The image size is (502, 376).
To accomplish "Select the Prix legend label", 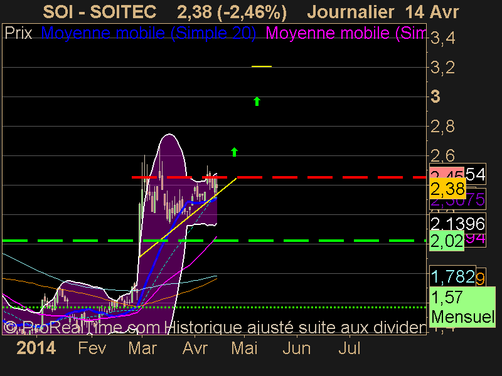I will (x=19, y=33).
